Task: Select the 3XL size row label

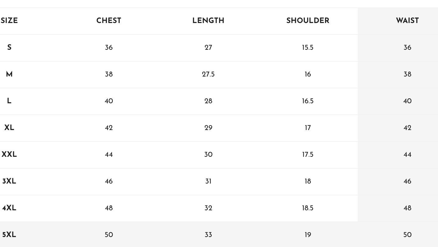Action: [x=9, y=181]
